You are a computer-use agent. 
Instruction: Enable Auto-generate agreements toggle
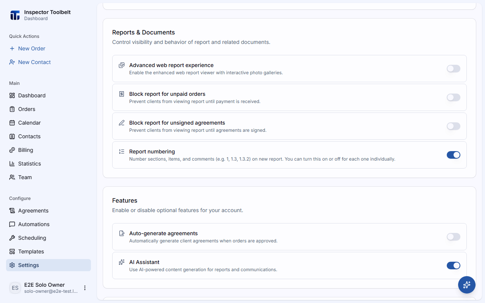454,237
